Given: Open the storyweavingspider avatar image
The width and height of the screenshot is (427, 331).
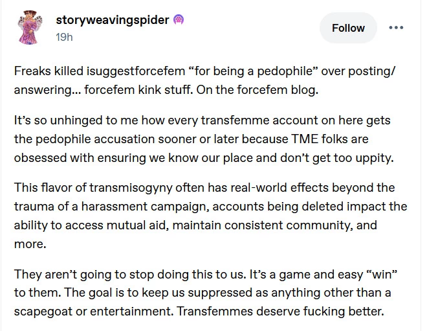Looking at the screenshot, I should [x=30, y=28].
